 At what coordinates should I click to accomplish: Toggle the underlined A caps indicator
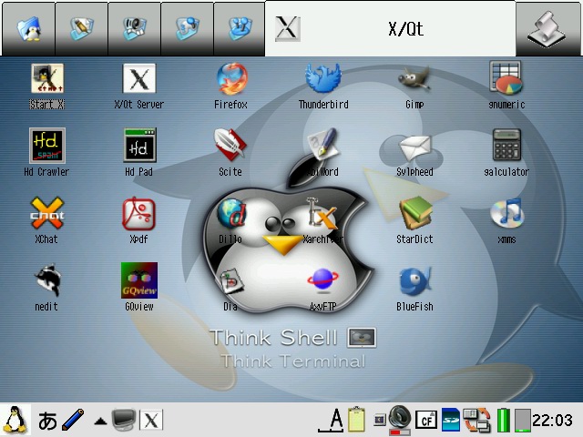click(x=335, y=420)
